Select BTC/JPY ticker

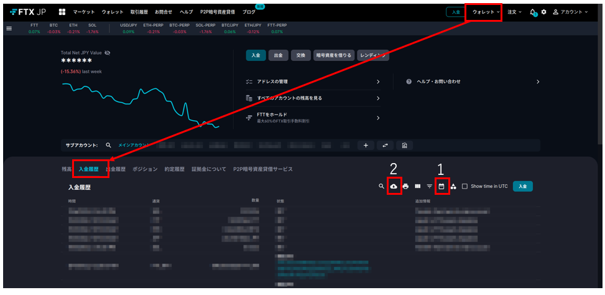(x=229, y=28)
